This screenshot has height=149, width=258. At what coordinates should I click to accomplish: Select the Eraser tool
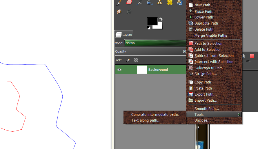point(129,3)
